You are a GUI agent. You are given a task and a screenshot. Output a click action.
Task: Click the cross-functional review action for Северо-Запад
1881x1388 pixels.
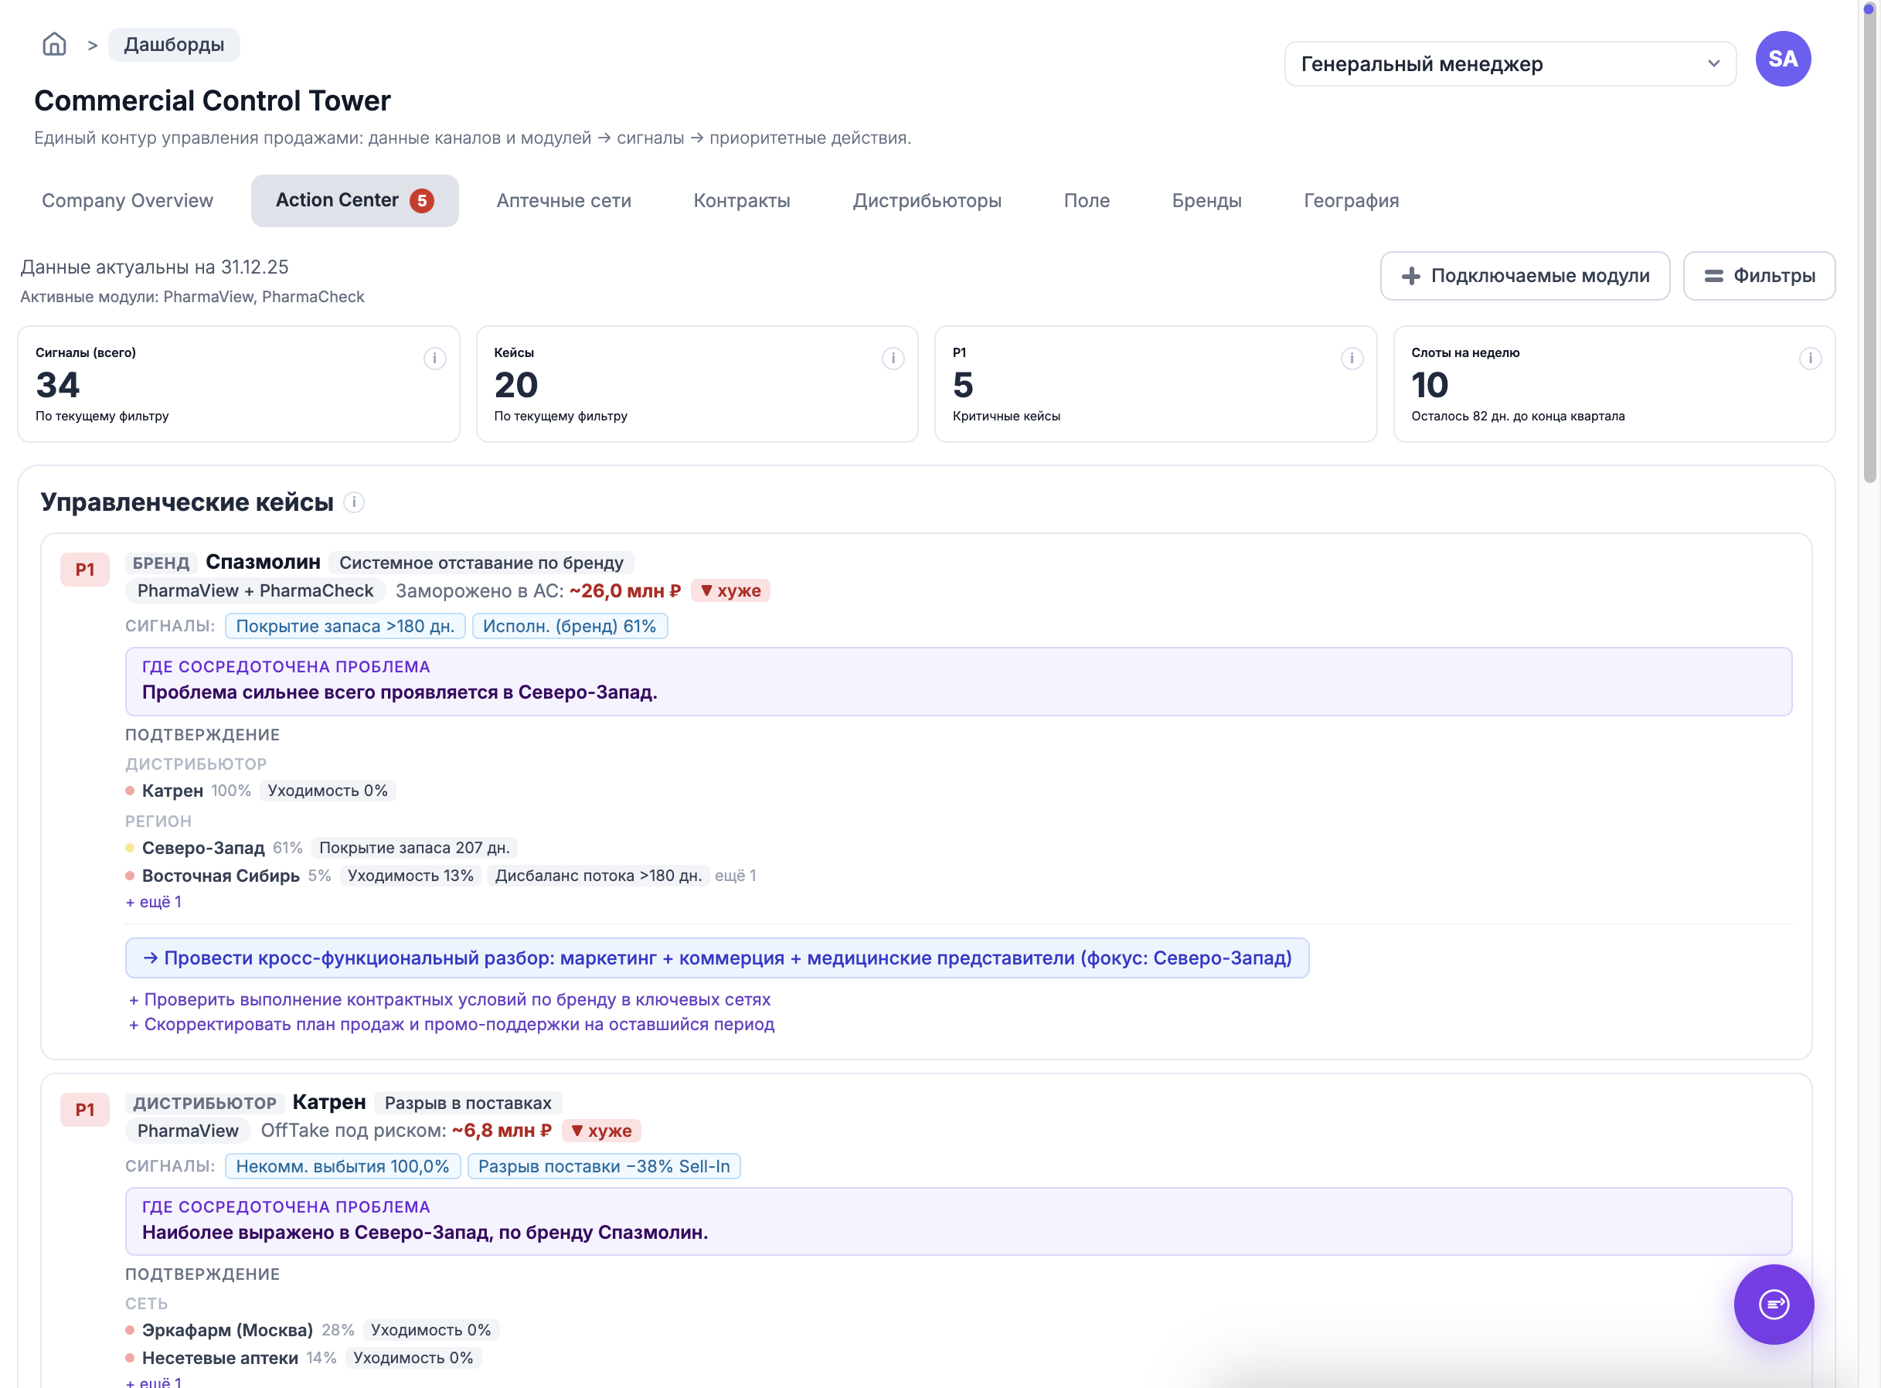[716, 958]
